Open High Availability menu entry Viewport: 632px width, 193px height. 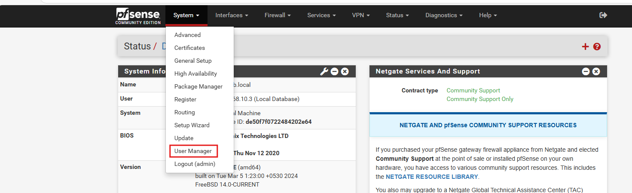tap(195, 74)
